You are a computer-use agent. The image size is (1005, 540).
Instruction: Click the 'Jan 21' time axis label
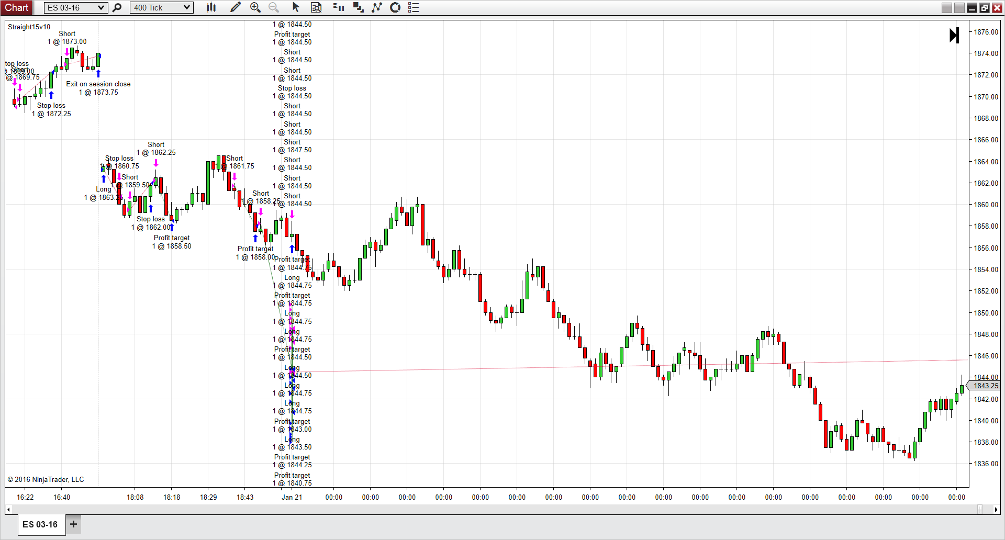tap(292, 497)
